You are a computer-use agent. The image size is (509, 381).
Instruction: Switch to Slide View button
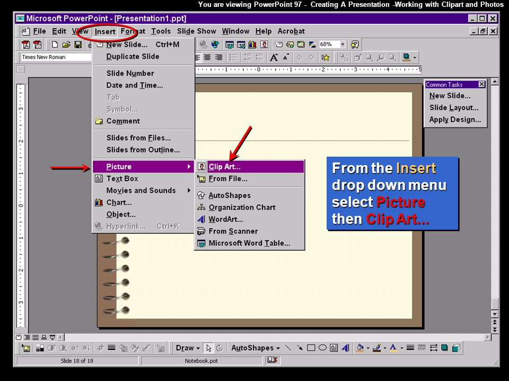19,337
